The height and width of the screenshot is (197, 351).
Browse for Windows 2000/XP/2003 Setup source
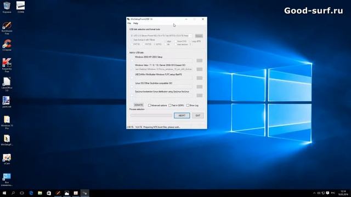[x=200, y=61]
